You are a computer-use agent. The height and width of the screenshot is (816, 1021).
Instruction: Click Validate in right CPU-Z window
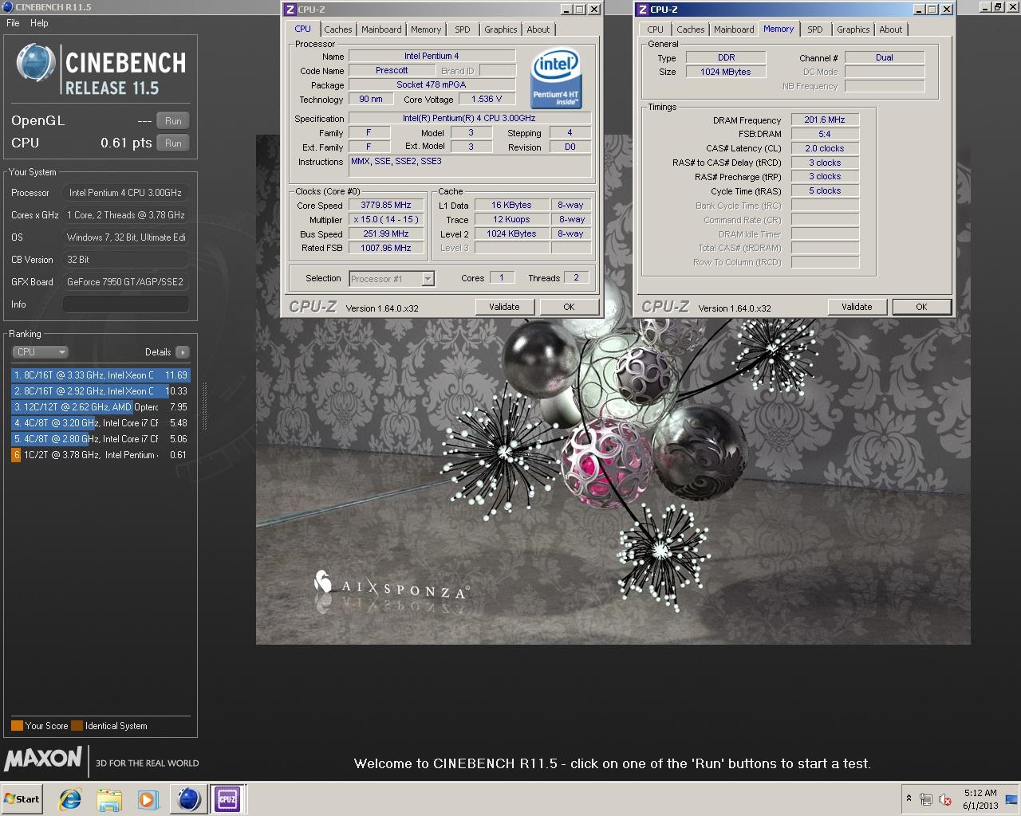pyautogui.click(x=857, y=307)
